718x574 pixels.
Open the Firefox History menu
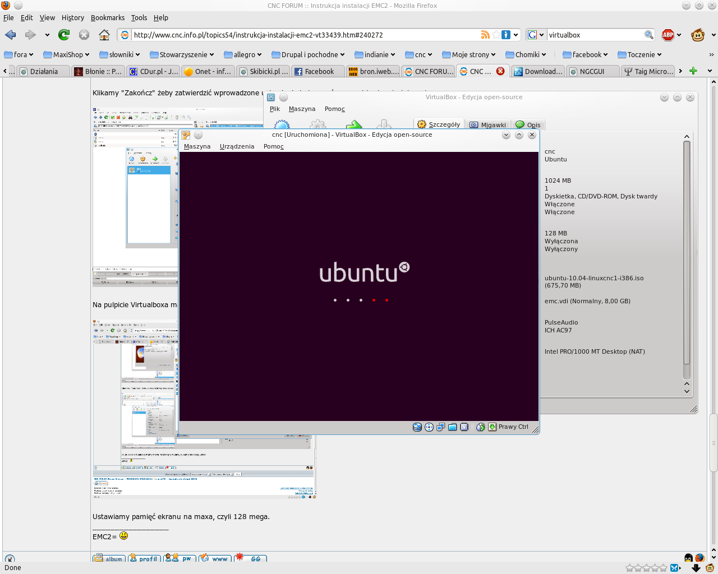73,18
